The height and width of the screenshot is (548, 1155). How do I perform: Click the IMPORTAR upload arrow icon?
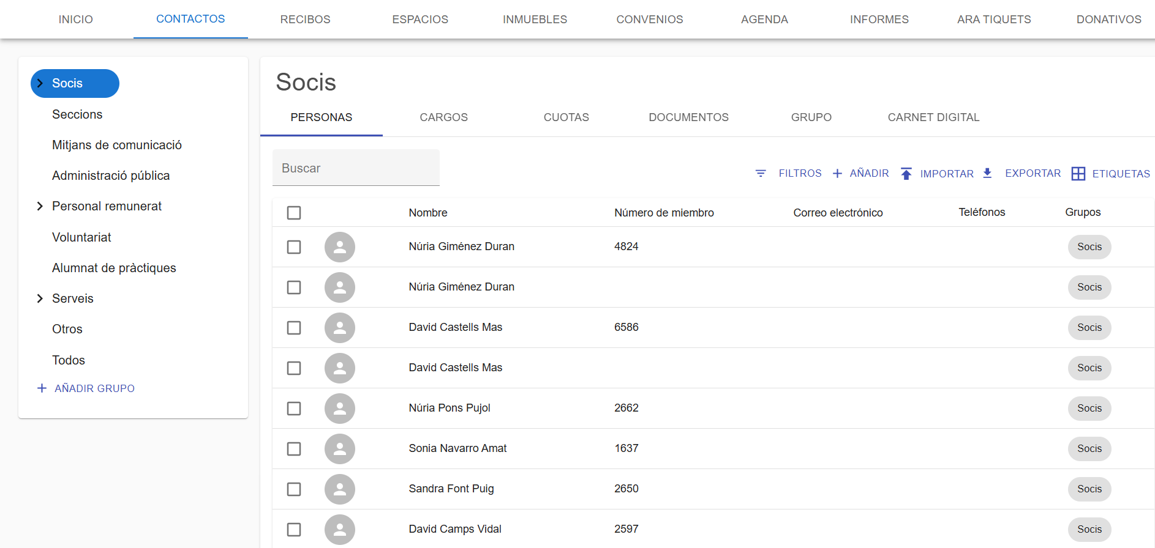[906, 174]
